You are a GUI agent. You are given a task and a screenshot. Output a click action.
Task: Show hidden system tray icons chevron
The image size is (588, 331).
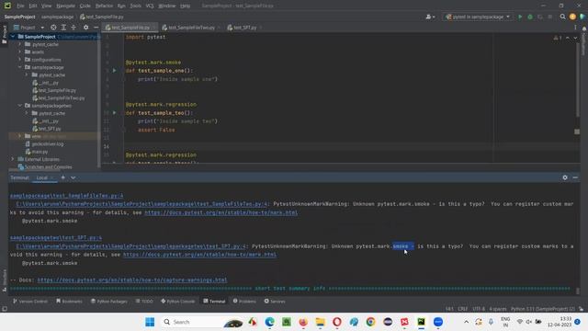466,322
